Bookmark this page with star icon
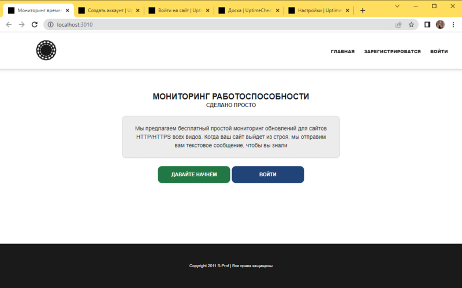This screenshot has width=462, height=288. pyautogui.click(x=411, y=25)
